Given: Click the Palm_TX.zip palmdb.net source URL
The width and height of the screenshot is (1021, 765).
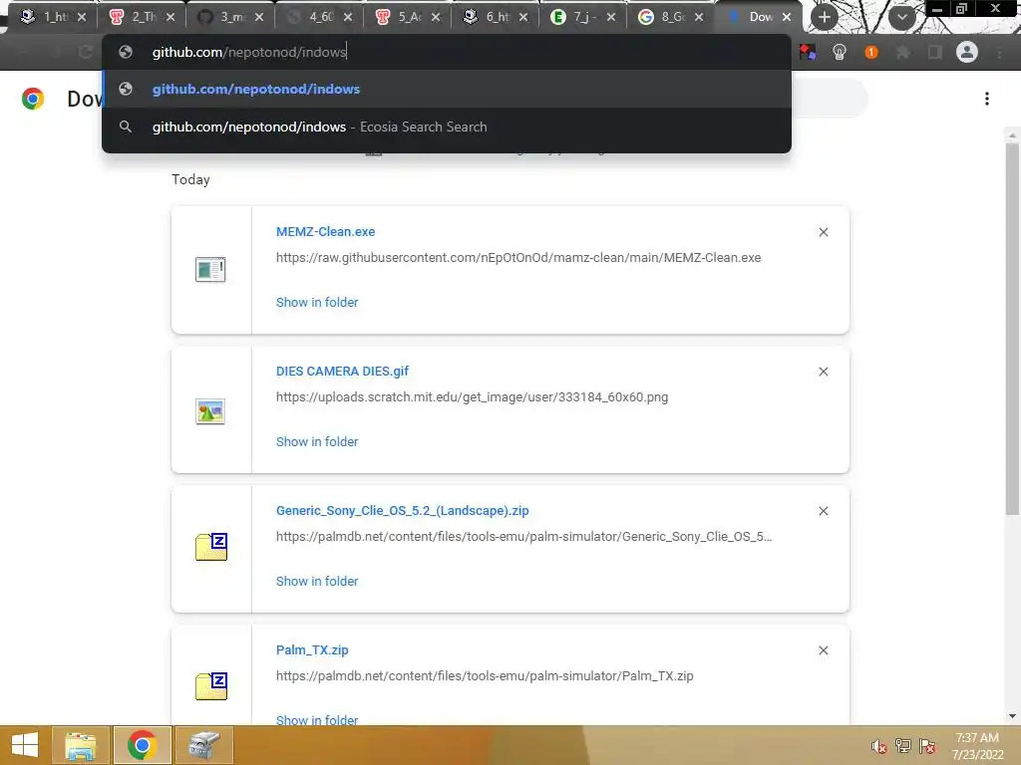Looking at the screenshot, I should [485, 676].
